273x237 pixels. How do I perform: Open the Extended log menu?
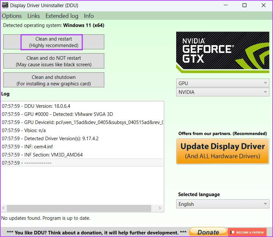click(62, 16)
